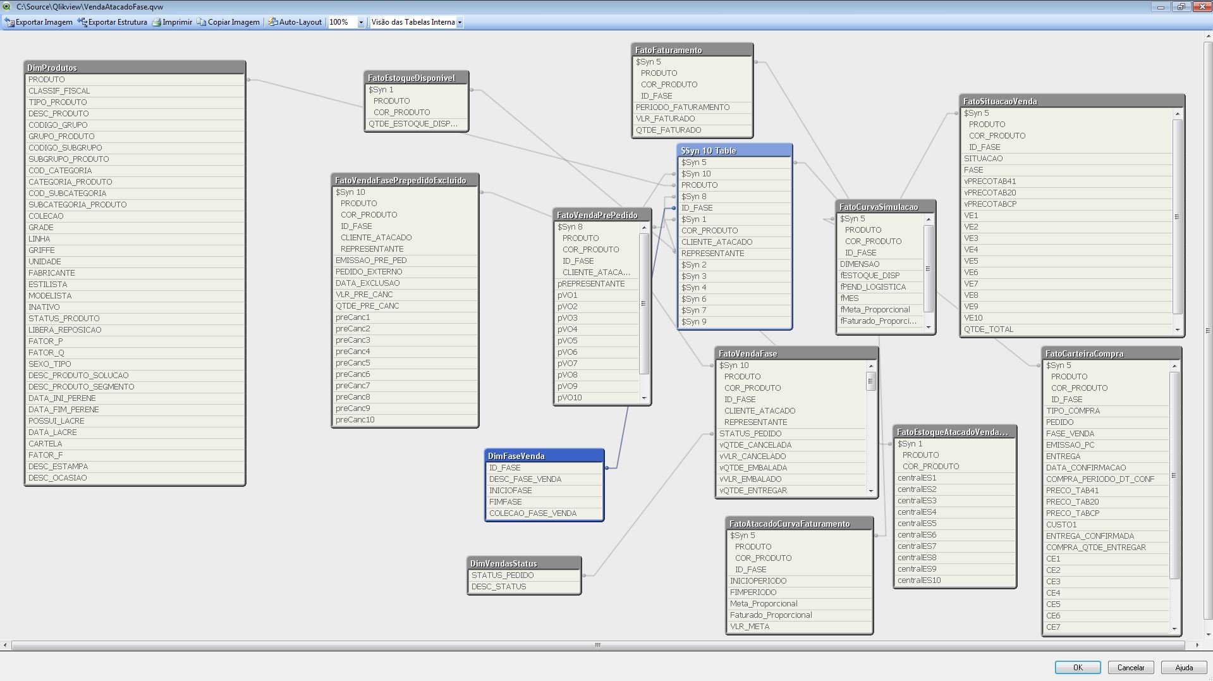This screenshot has height=681, width=1213.
Task: Click vQTDE_CANCELADA field in FatoVendaFase
Action: pos(791,445)
